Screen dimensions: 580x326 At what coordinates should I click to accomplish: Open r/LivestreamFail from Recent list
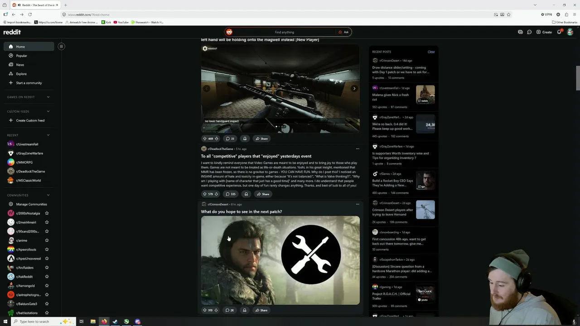(29, 144)
